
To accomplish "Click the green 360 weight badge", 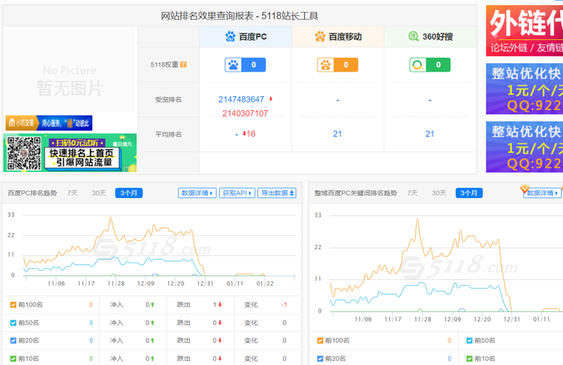I will click(x=430, y=65).
